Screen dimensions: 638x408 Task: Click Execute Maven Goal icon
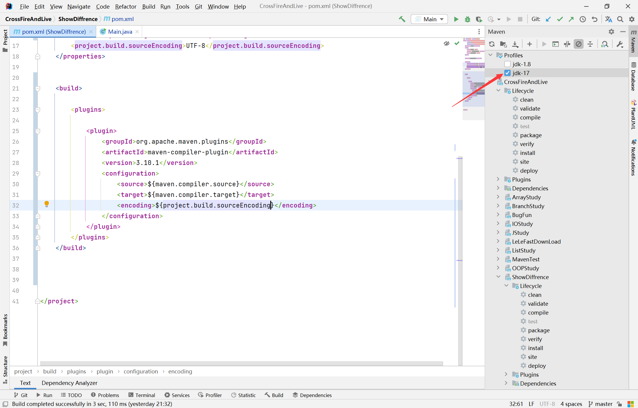[x=556, y=44]
